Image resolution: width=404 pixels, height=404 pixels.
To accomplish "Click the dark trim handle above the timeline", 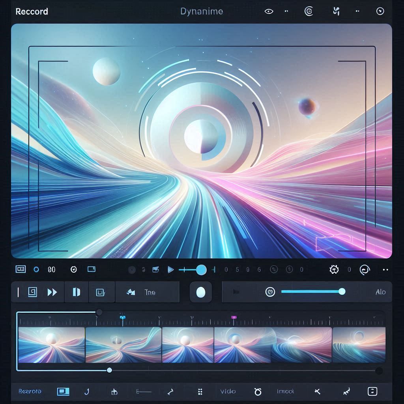I will [x=99, y=312].
